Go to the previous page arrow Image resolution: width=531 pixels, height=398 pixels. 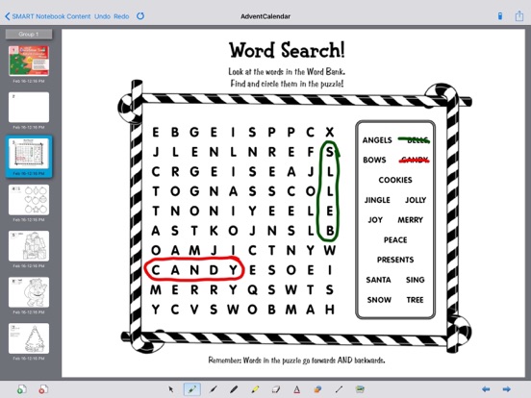point(486,389)
